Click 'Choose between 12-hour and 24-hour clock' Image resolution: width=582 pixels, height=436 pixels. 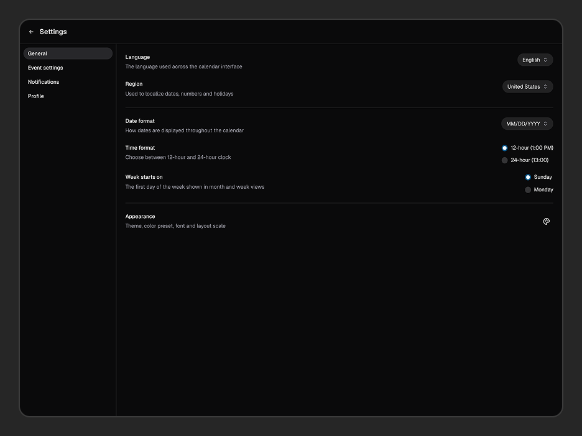178,158
